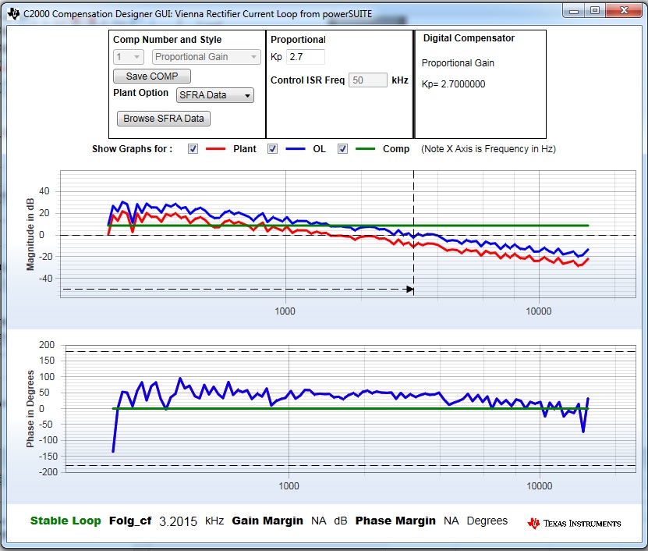Viewport: 648px width, 551px height.
Task: Maximize the Compensation Designer window
Action: pos(595,11)
